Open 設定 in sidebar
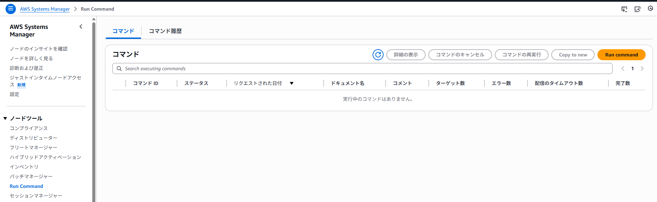 tap(14, 94)
